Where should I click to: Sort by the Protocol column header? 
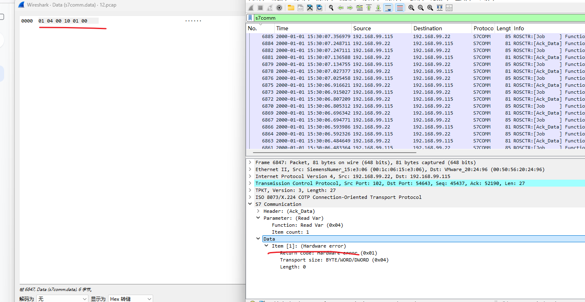pos(483,28)
